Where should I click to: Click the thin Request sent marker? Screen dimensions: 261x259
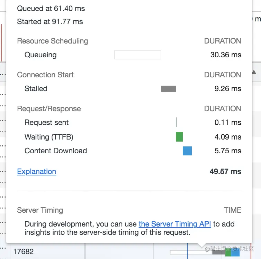coord(176,122)
